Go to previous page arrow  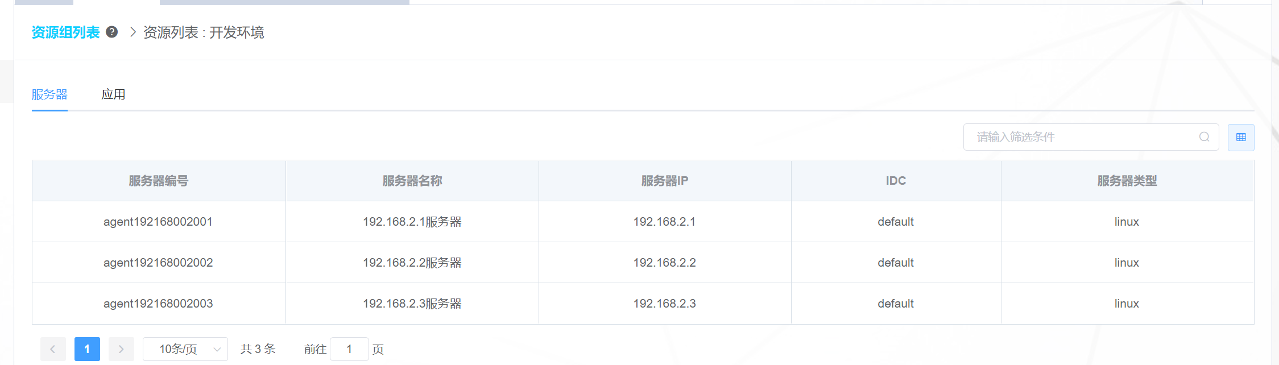[53, 349]
